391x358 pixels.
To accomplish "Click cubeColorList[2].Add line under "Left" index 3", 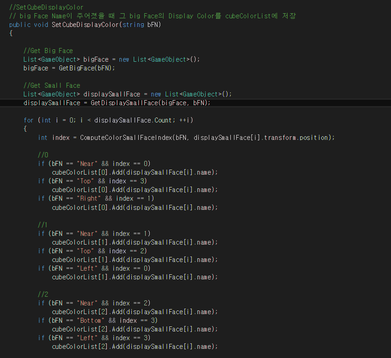I will coord(135,347).
